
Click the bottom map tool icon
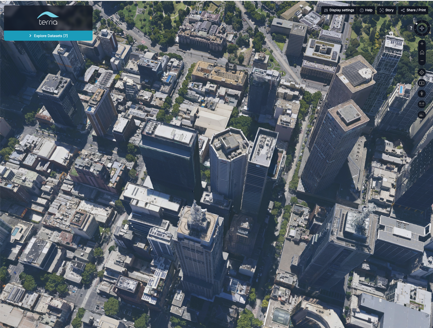pos(422,115)
